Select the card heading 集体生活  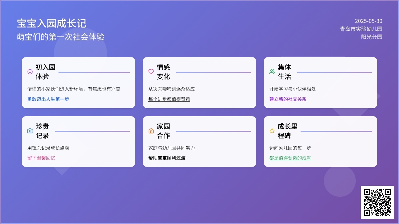[285, 72]
